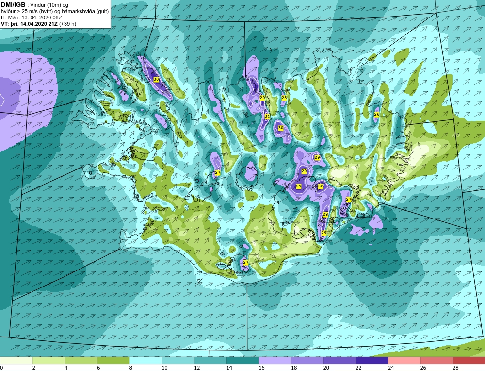Image resolution: width=485 pixels, height=371 pixels.
Task: Select the salmon red 26–28 m/s legend swatch
Action: (436, 361)
